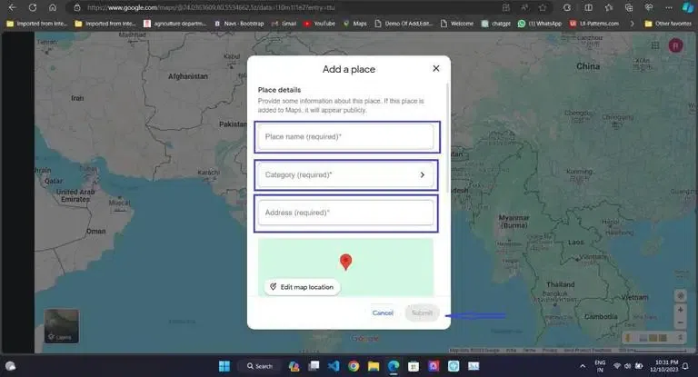Click the Cancel button in dialog
Image resolution: width=698 pixels, height=377 pixels.
coord(383,313)
